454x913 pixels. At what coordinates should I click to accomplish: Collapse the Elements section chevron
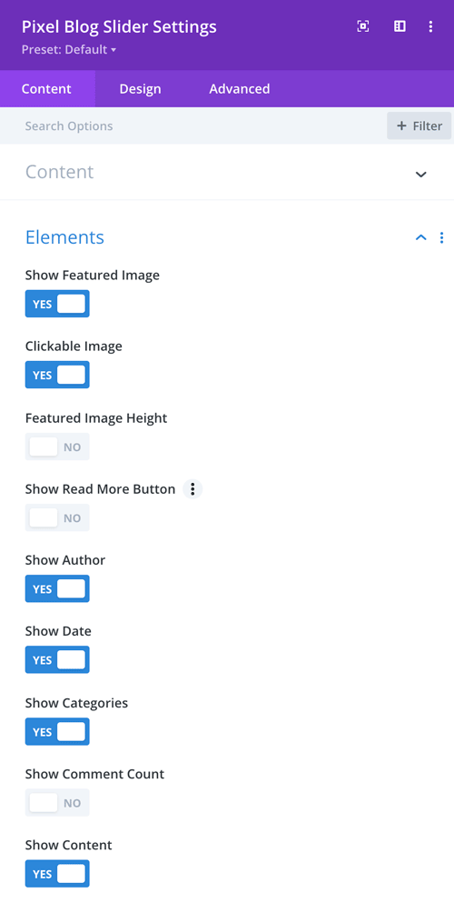(x=421, y=237)
